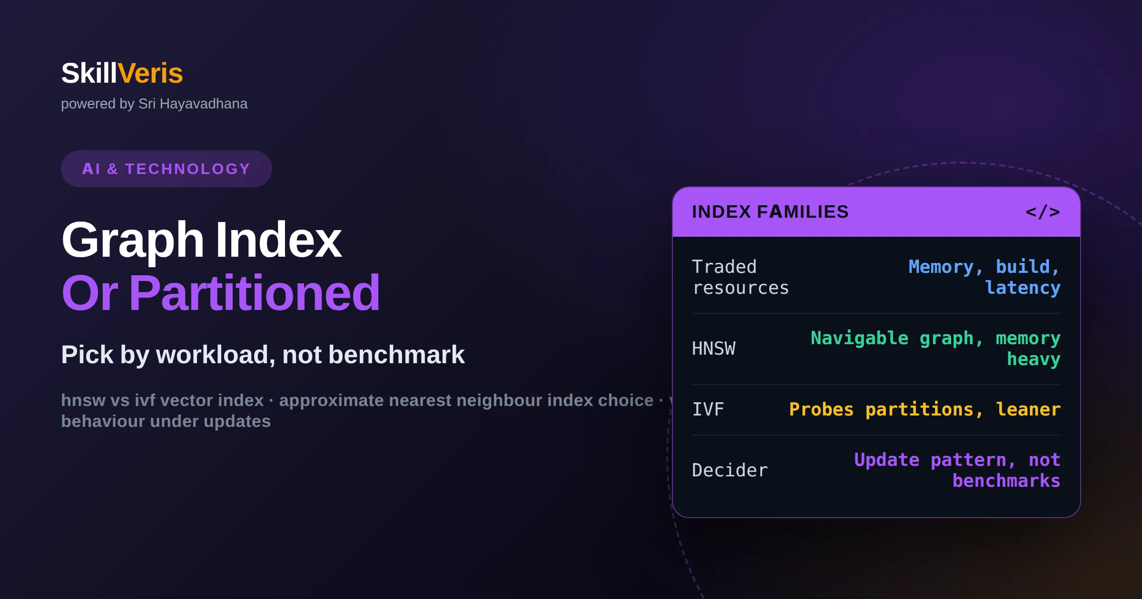The image size is (1142, 599).
Task: Open the Graph Index headline
Action: click(x=201, y=240)
